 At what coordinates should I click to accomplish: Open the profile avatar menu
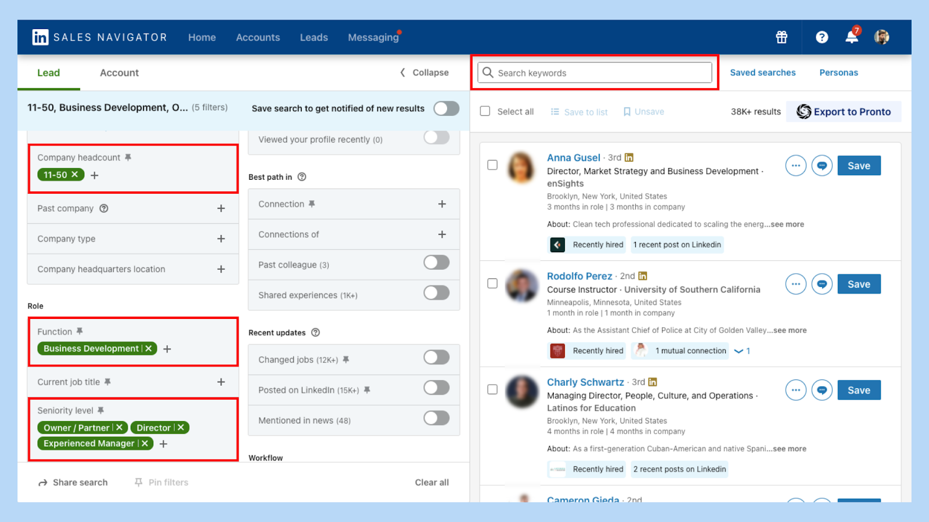[x=881, y=37]
